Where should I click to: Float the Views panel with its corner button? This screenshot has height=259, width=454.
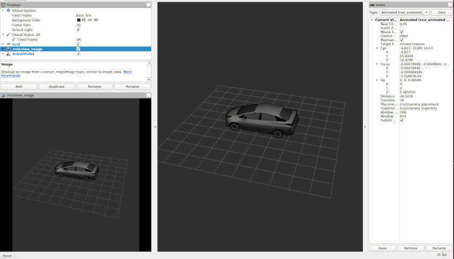coord(450,4)
